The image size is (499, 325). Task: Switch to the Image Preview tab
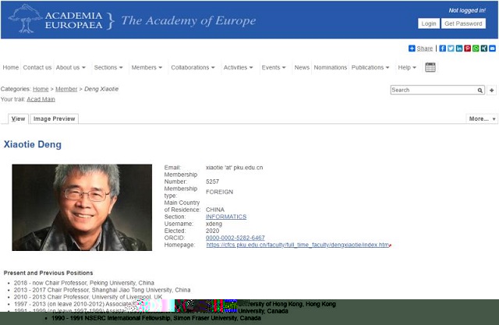click(x=54, y=119)
